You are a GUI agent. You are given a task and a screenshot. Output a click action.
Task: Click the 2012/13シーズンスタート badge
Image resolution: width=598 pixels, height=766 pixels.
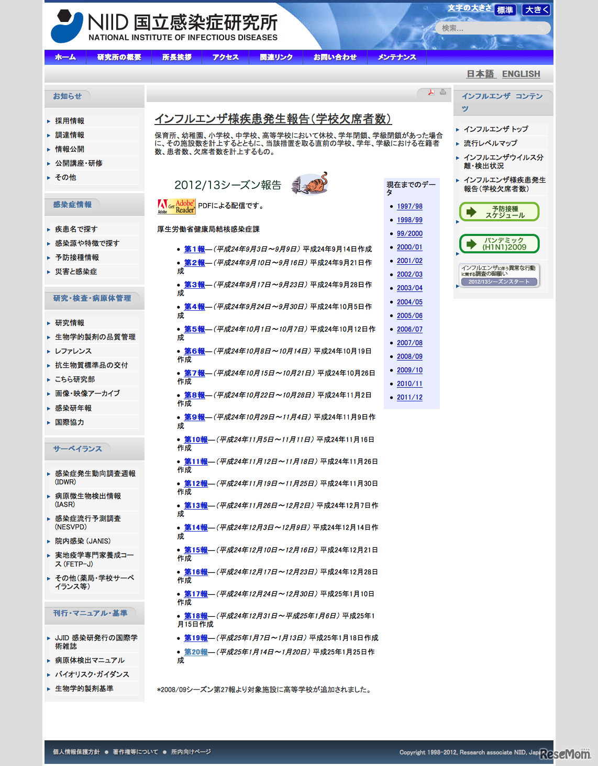pos(499,281)
